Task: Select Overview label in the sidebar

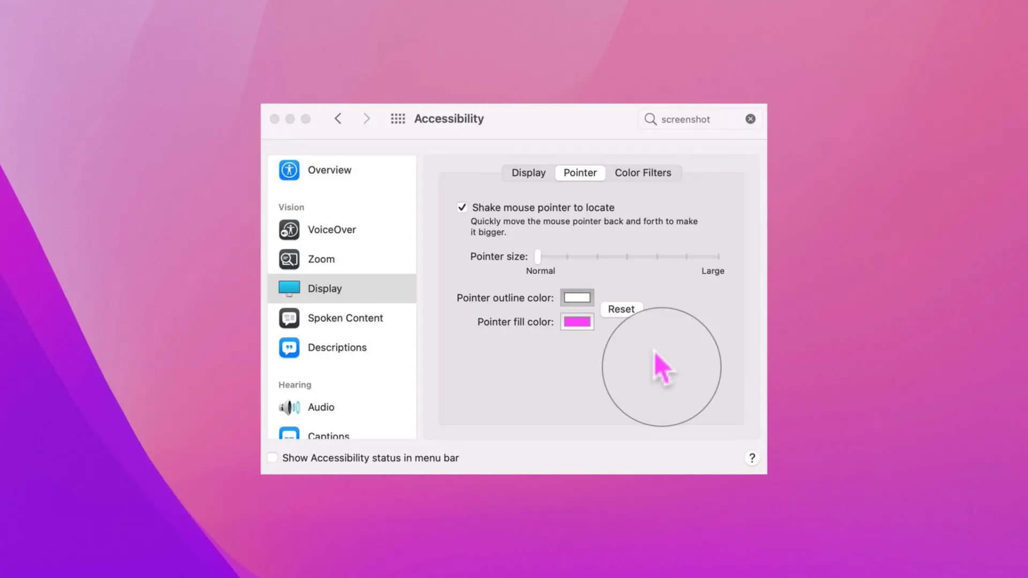Action: click(x=329, y=170)
